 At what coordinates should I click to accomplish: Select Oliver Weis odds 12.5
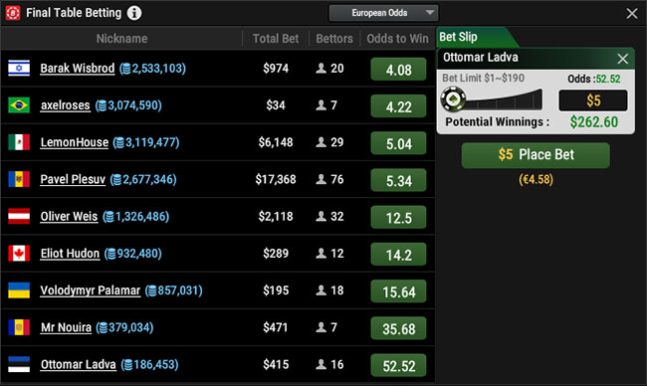(x=398, y=217)
